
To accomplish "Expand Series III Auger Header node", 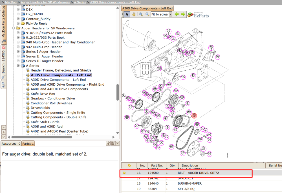I will 18,61.
